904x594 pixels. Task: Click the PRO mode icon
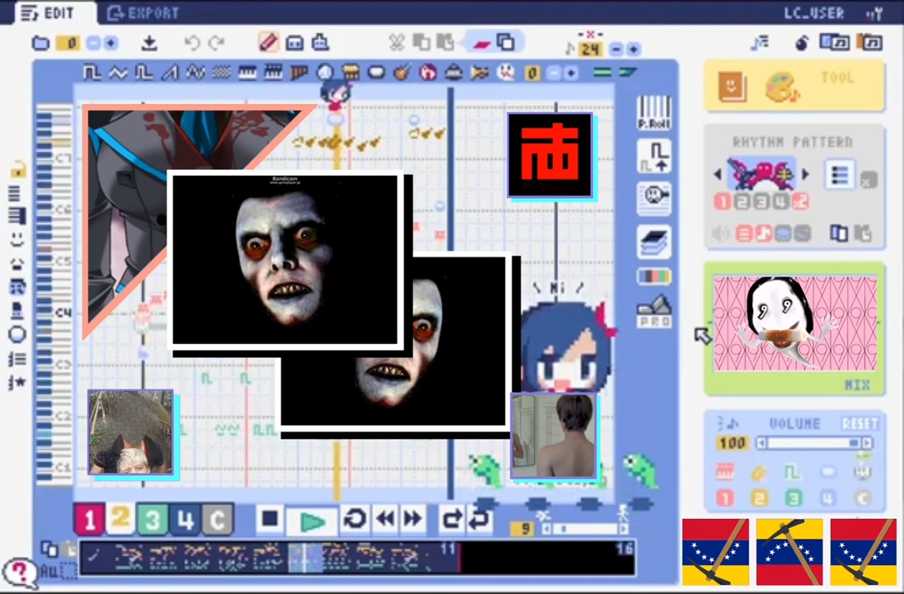click(654, 311)
